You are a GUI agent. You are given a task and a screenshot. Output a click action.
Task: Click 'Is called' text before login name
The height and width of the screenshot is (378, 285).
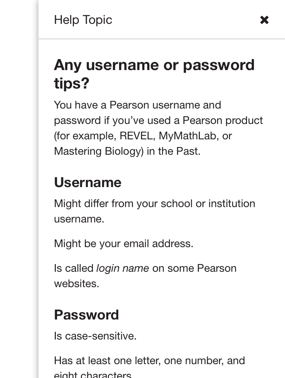click(74, 268)
